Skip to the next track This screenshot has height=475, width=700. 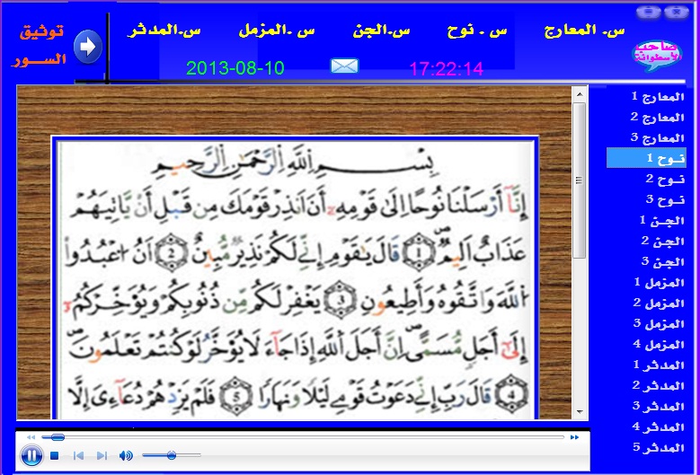102,456
